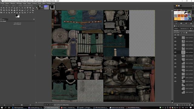Open zoom percentage dropdown in status bar

tap(51, 105)
